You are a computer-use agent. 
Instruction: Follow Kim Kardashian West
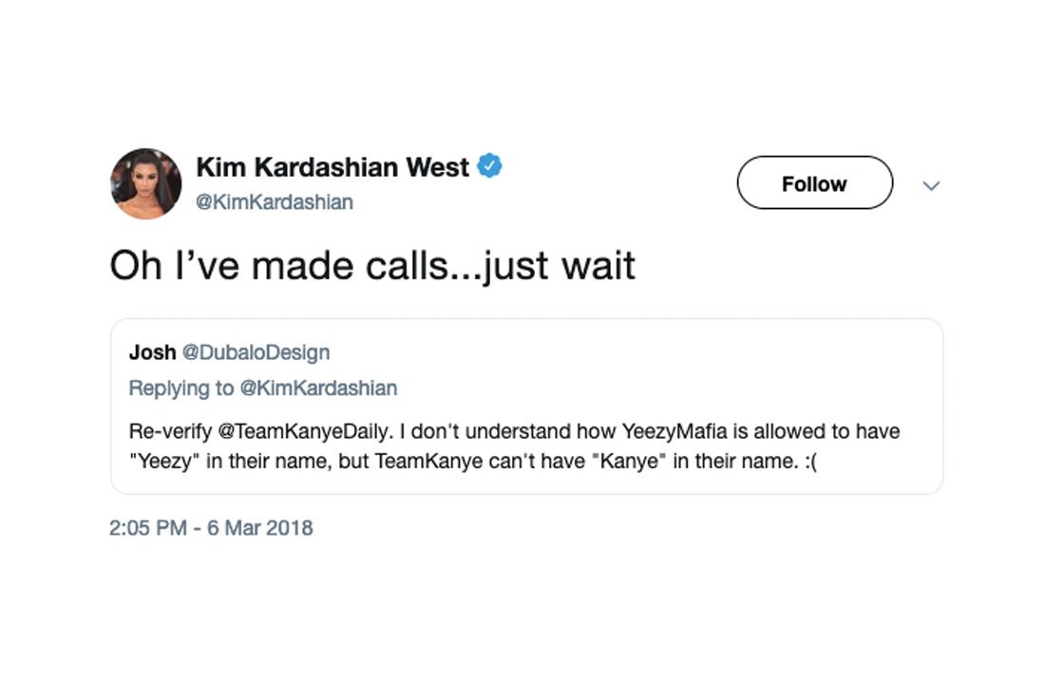pos(814,182)
